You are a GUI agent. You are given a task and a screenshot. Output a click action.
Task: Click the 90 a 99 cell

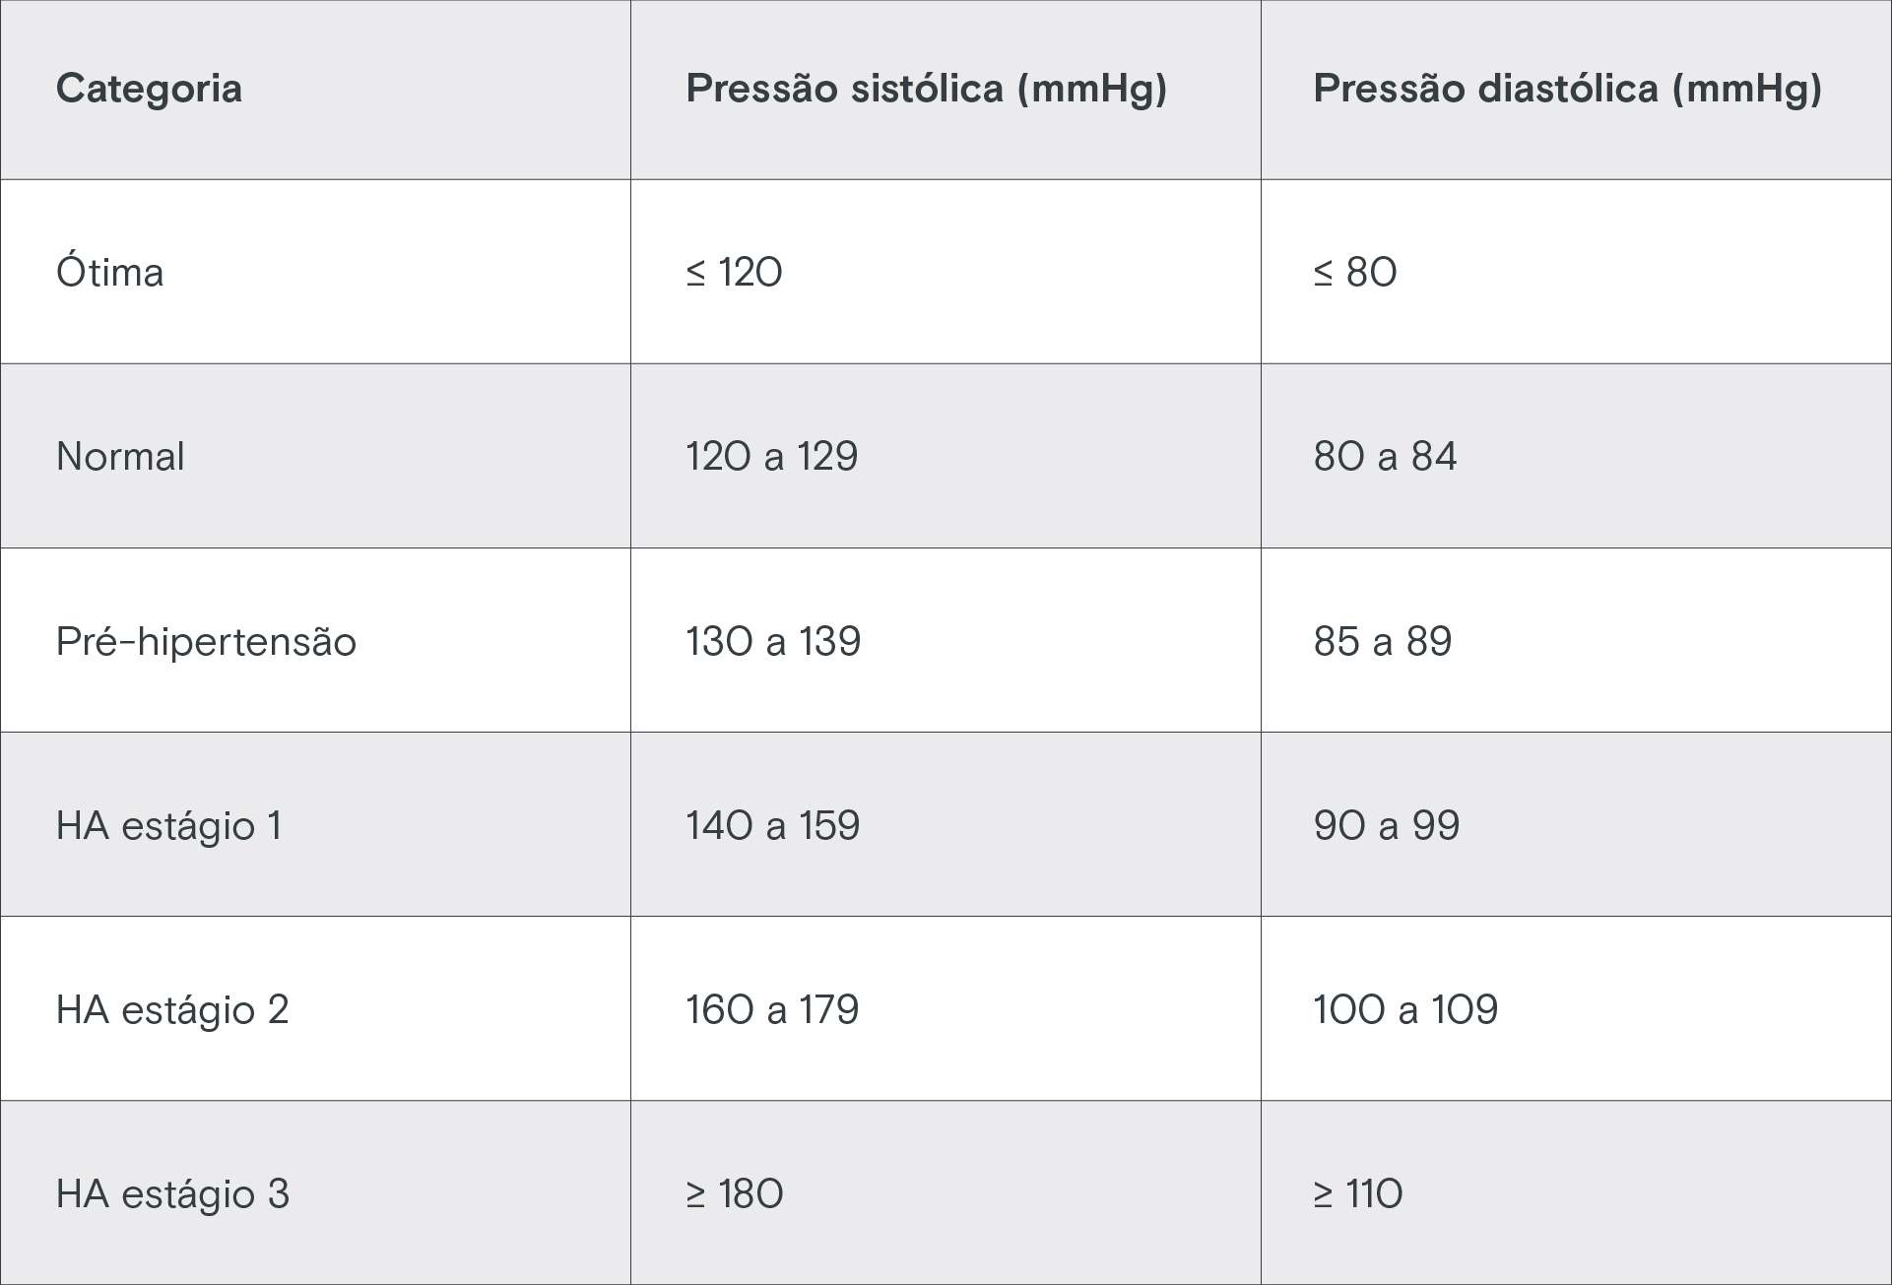(1386, 825)
